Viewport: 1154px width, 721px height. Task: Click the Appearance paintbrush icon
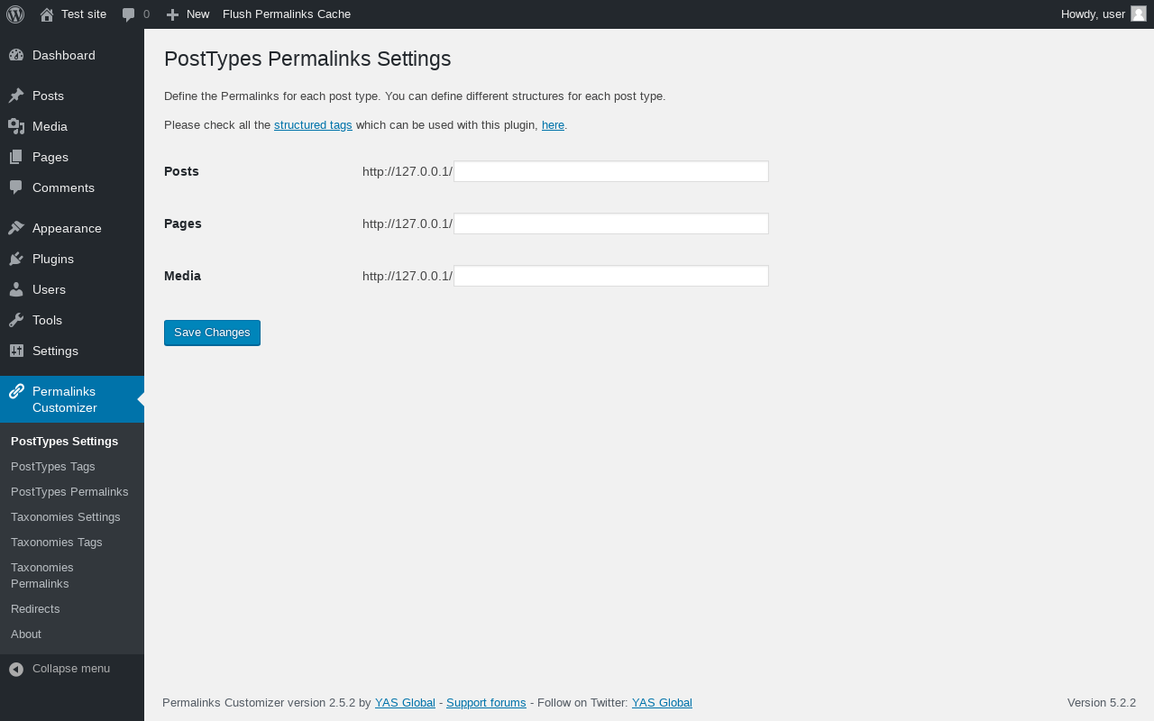pyautogui.click(x=16, y=228)
